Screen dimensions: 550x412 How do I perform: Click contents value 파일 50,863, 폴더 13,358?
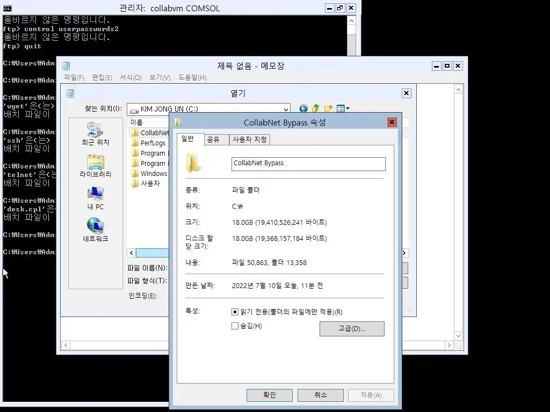[x=269, y=263]
